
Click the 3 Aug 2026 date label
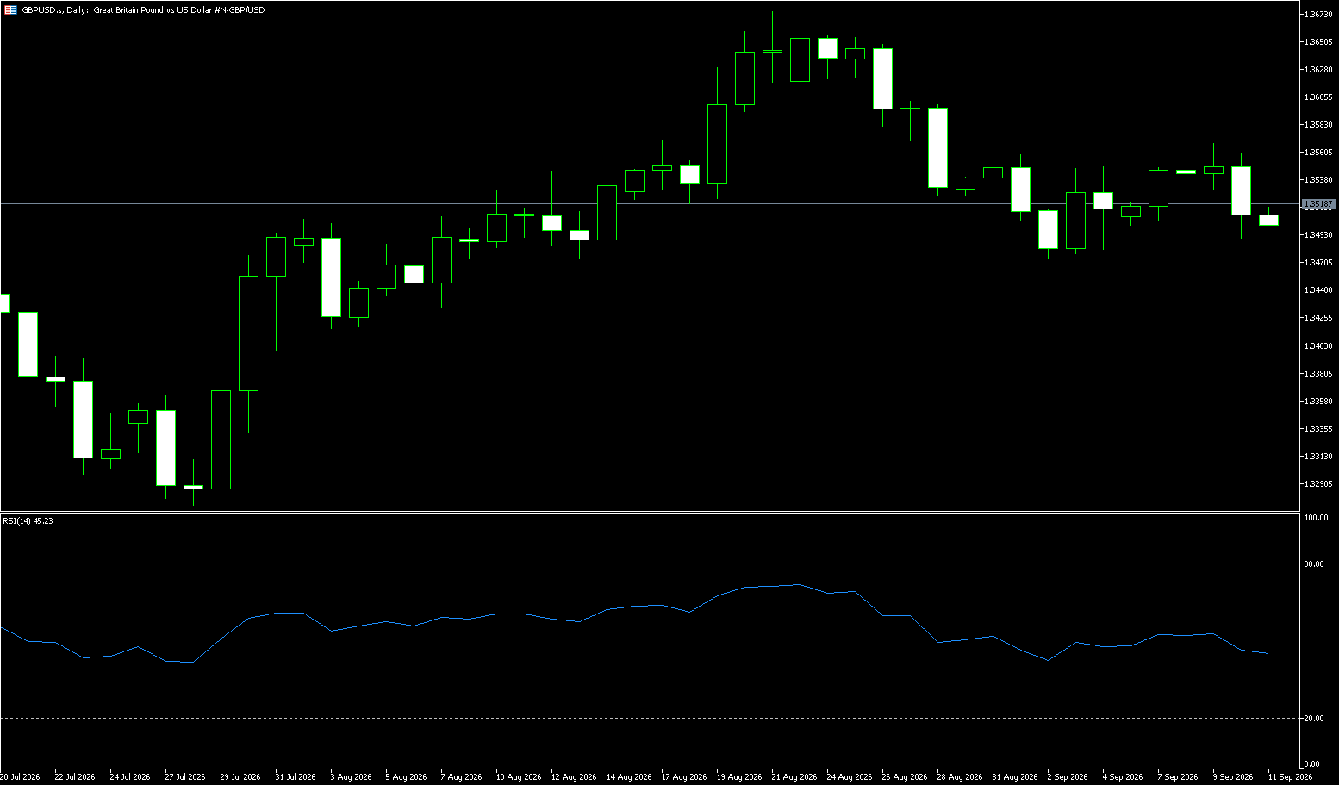click(351, 777)
